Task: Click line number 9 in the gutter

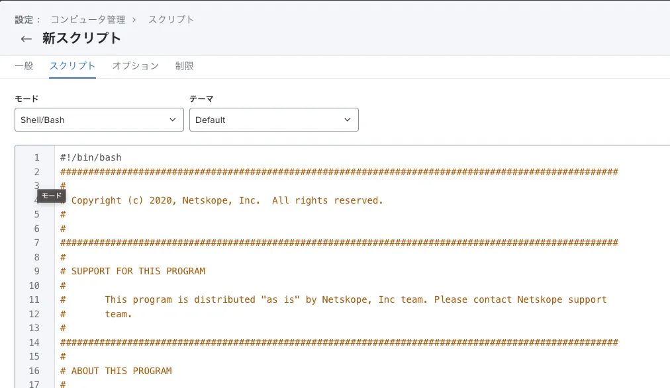Action: tap(36, 271)
